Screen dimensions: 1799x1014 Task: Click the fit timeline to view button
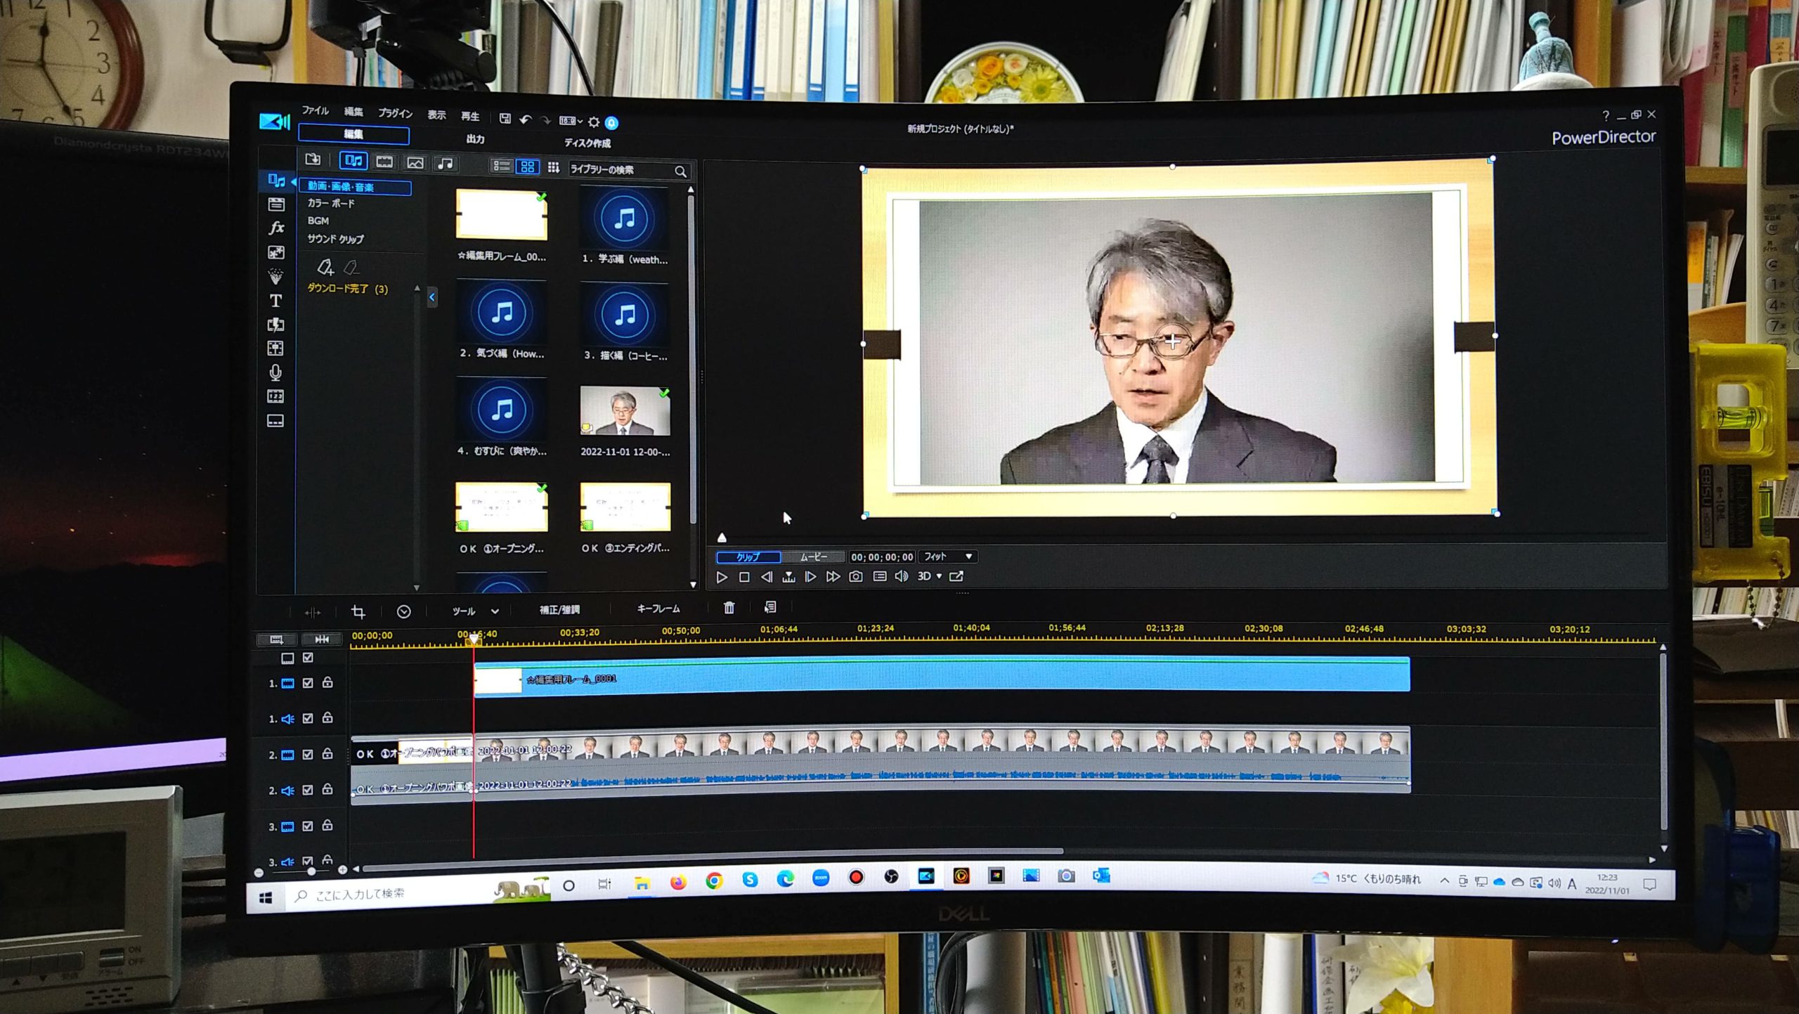tap(322, 639)
